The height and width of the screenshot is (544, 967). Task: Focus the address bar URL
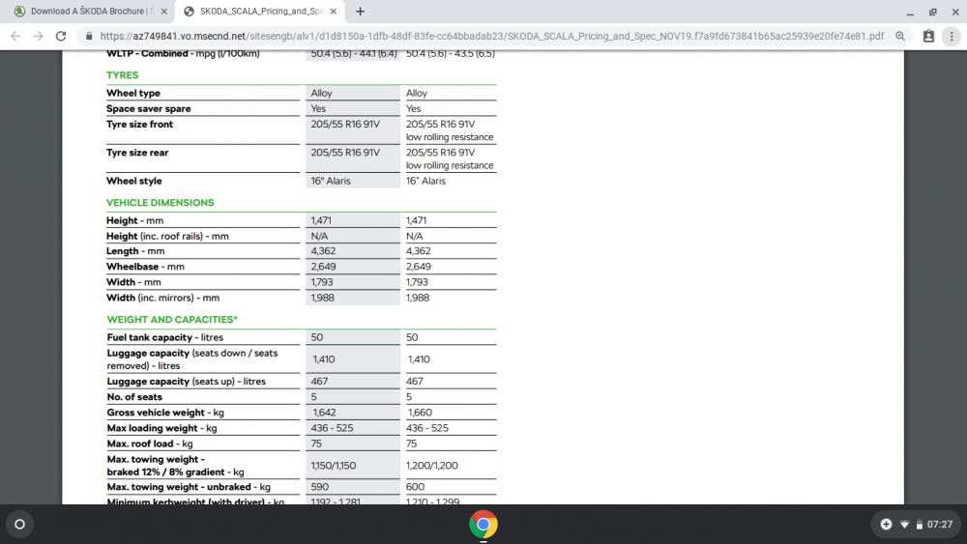pos(491,37)
